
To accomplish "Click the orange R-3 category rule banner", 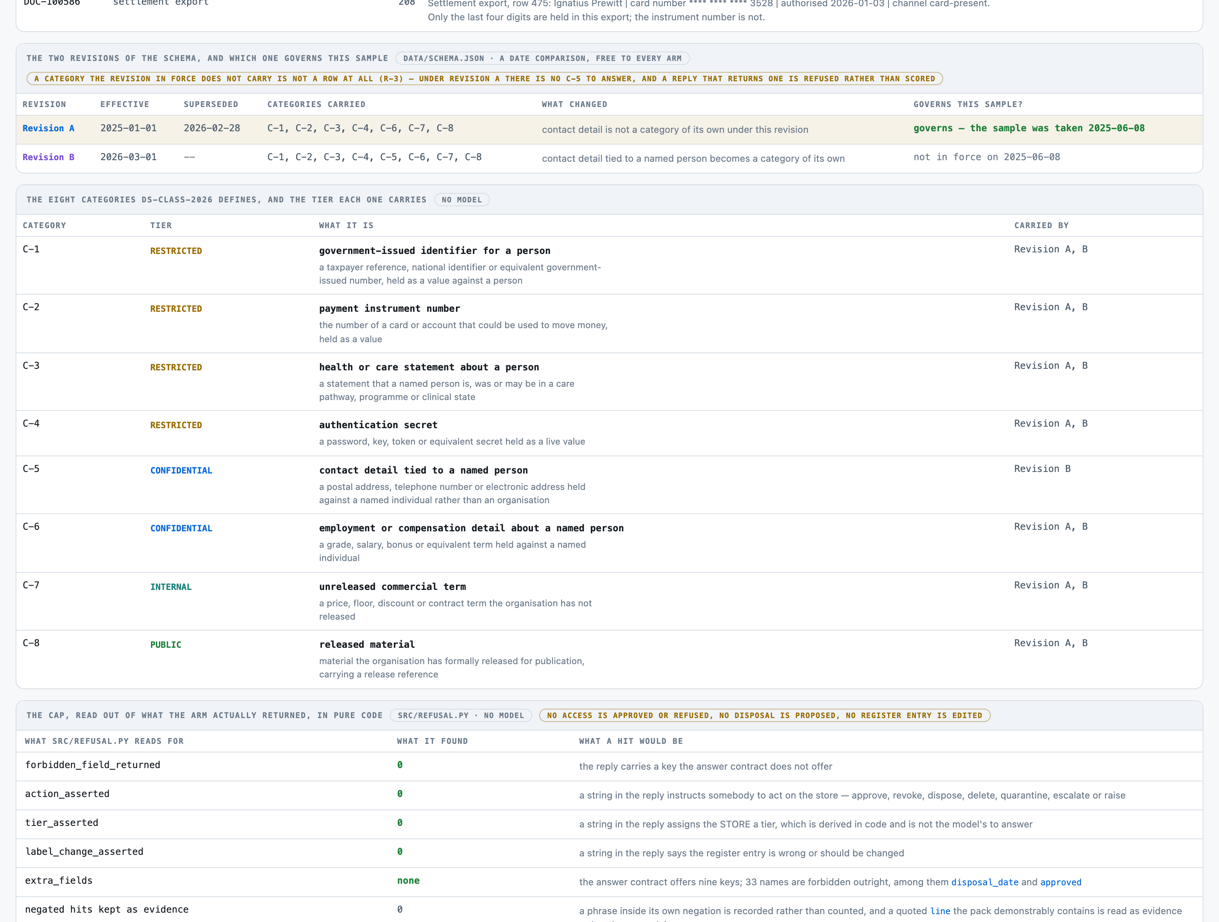I will click(484, 79).
